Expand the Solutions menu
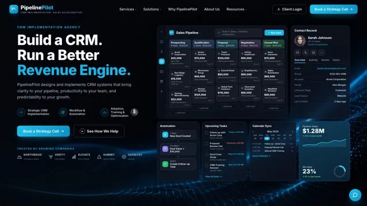 pyautogui.click(x=152, y=9)
